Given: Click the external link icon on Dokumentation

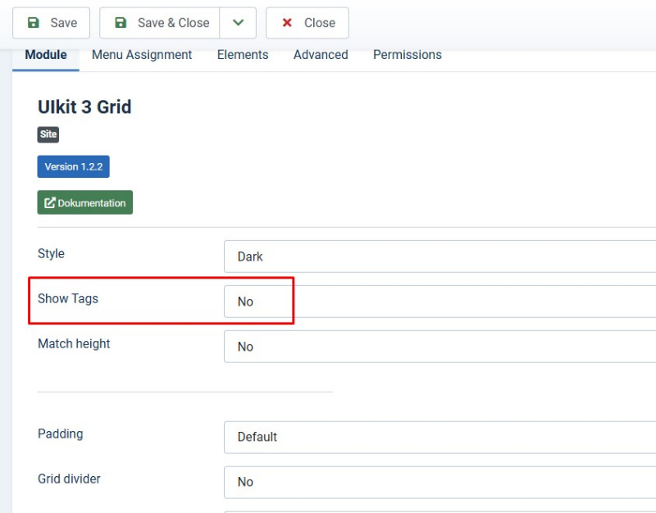Looking at the screenshot, I should 50,202.
